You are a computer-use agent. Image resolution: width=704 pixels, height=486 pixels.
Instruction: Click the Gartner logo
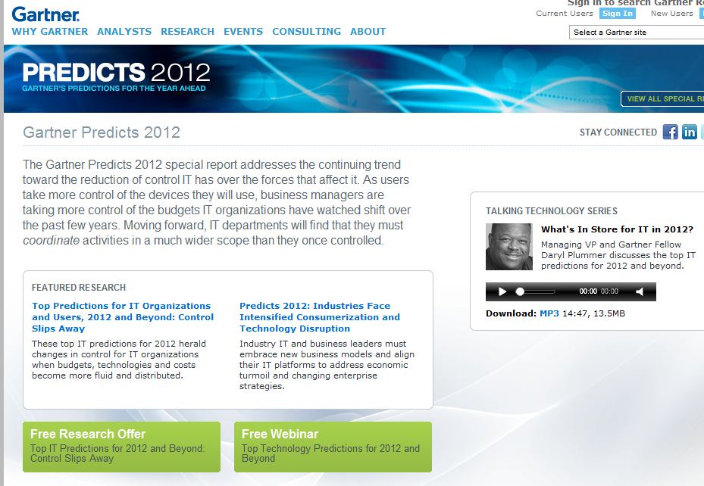[45, 14]
